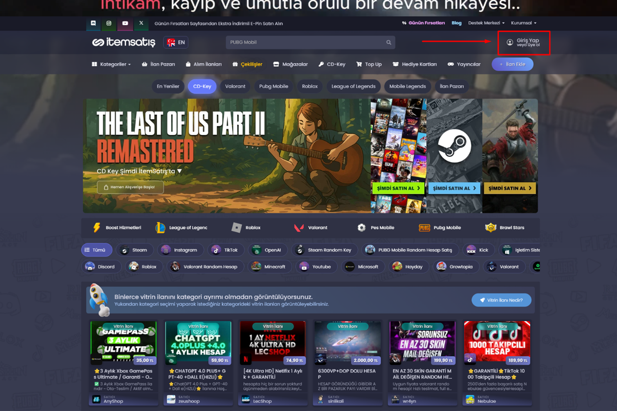617x411 pixels.
Task: Expand the Kurumsal dropdown
Action: 524,23
